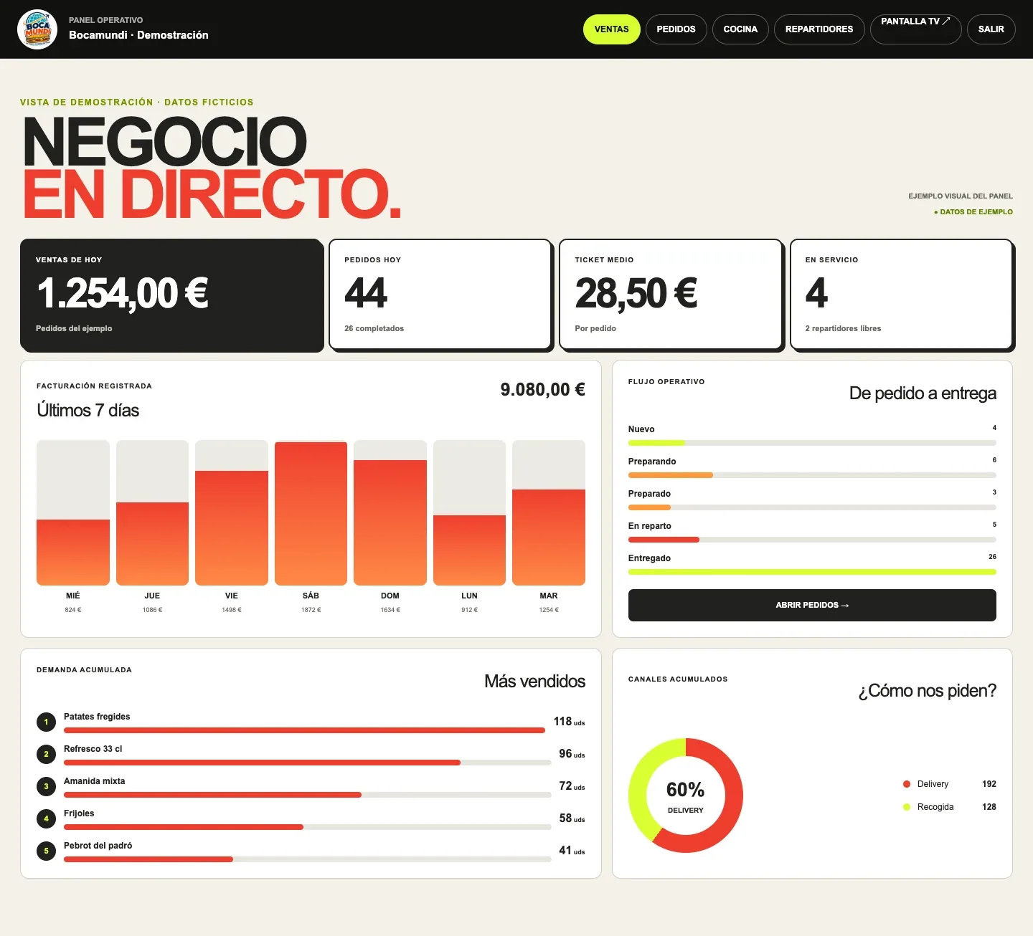Viewport: 1033px width, 936px height.
Task: Click the Ticket medio value 28,50 €
Action: (636, 293)
